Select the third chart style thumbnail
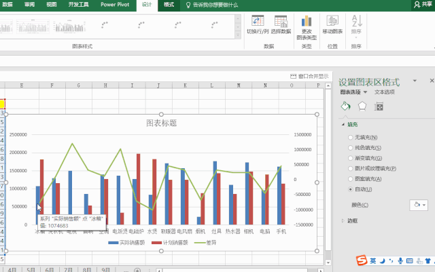The image size is (435, 272). [x=69, y=26]
